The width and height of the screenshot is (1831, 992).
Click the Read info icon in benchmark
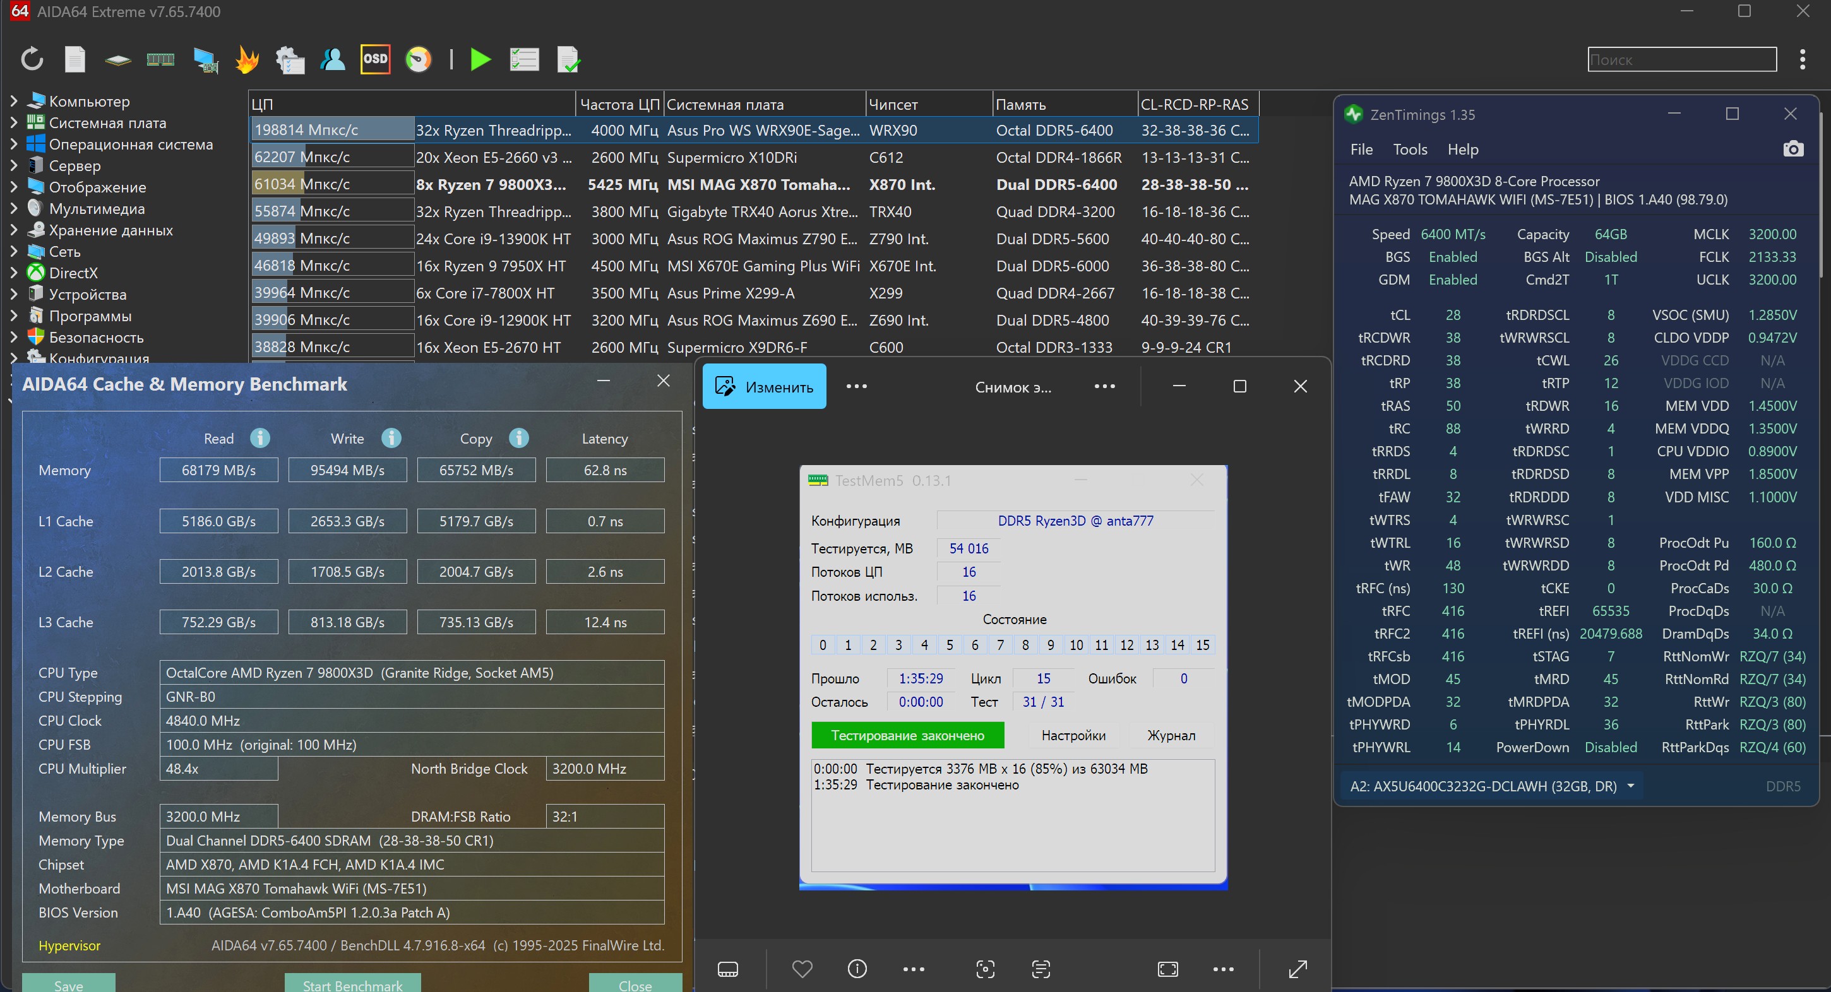[260, 439]
